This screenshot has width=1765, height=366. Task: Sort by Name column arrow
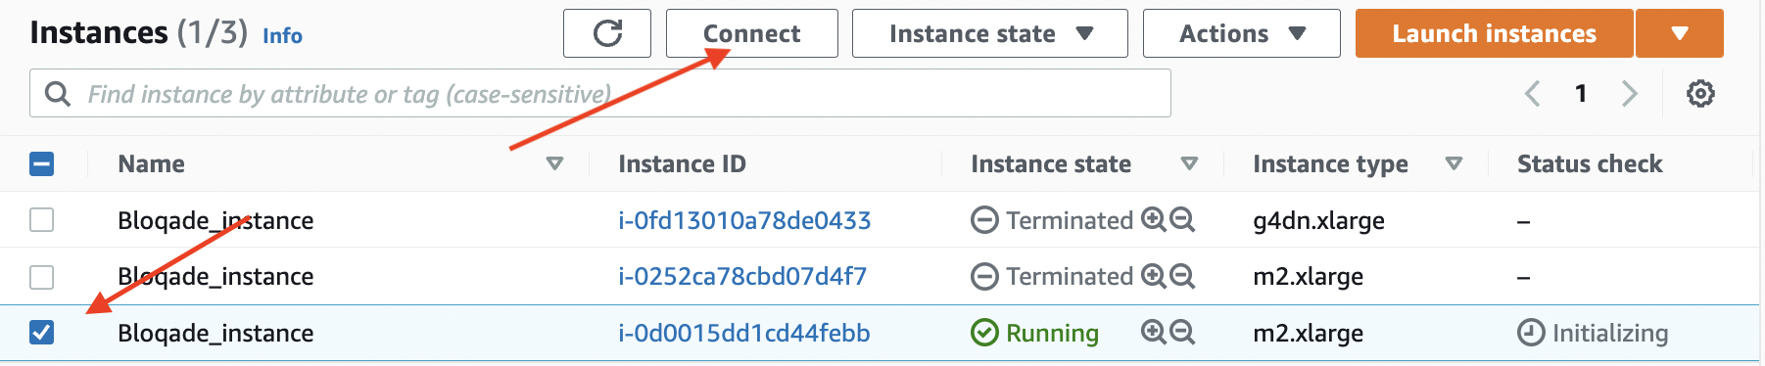tap(554, 163)
